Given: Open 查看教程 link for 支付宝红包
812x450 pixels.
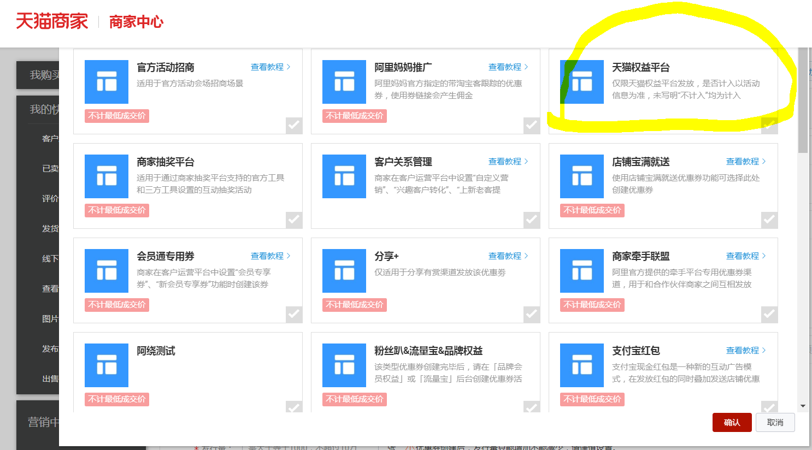Looking at the screenshot, I should pyautogui.click(x=746, y=351).
